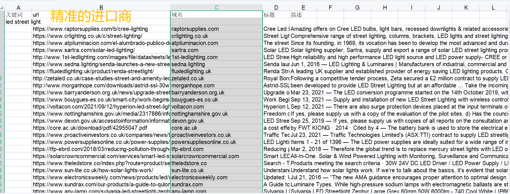The height and width of the screenshot is (194, 510).
Task: Open the voltacon.com hyperion URL cell
Action: [101, 107]
